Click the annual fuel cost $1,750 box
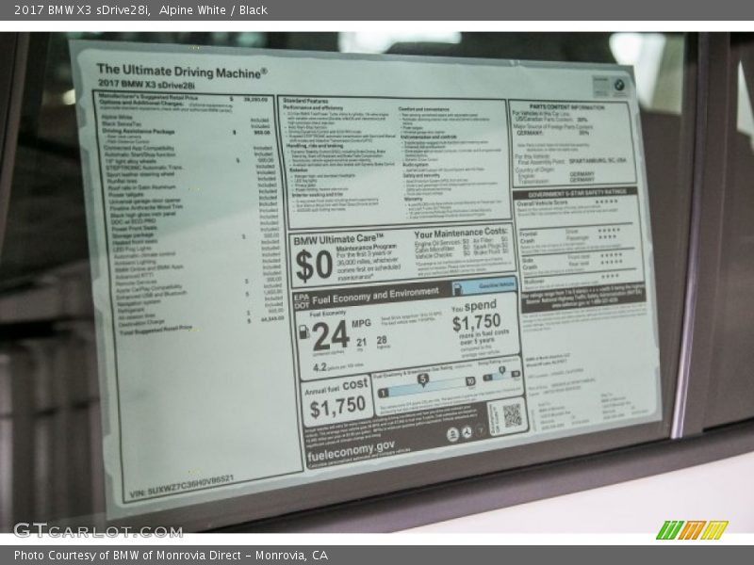The image size is (754, 565). coord(337,399)
